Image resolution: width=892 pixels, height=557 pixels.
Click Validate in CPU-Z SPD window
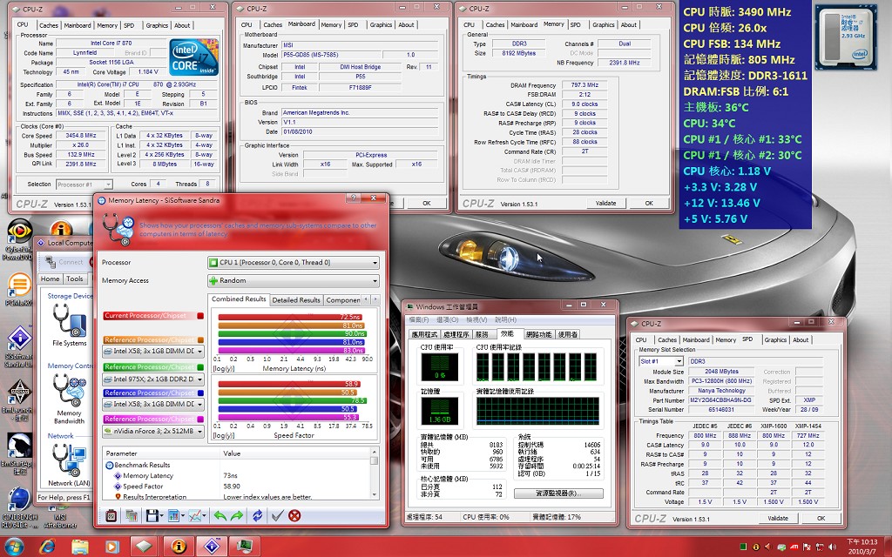(778, 519)
